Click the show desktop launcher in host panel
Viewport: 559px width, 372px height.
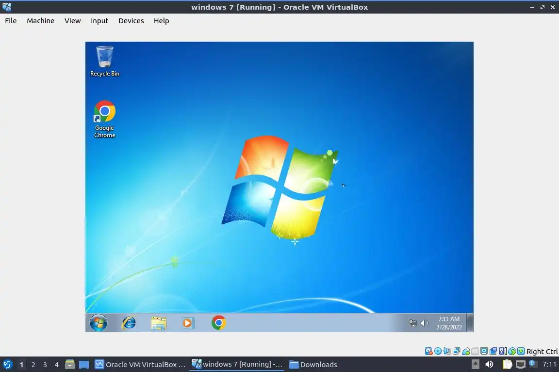(84, 365)
